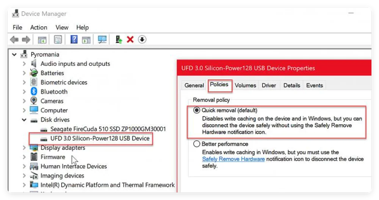Viewport: 379px width, 200px height.
Task: Click the Human Interface Devices icon
Action: tap(34, 166)
